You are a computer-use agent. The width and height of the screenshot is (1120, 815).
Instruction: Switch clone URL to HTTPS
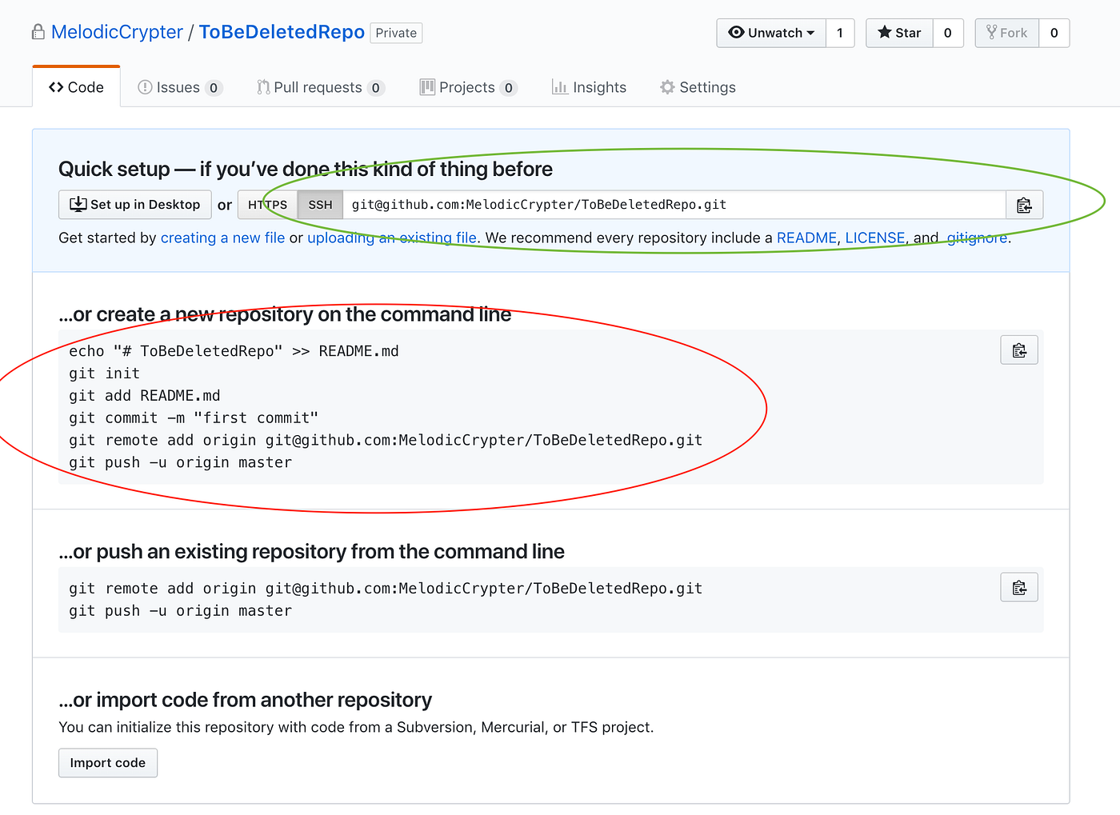coord(267,205)
